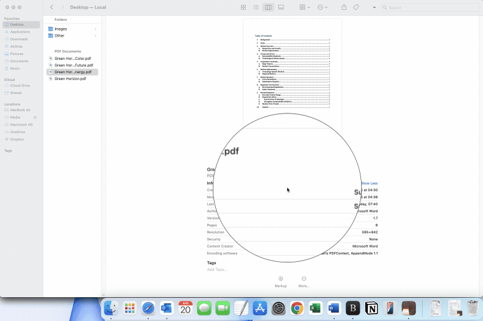Open Messages from the Dock

204,308
